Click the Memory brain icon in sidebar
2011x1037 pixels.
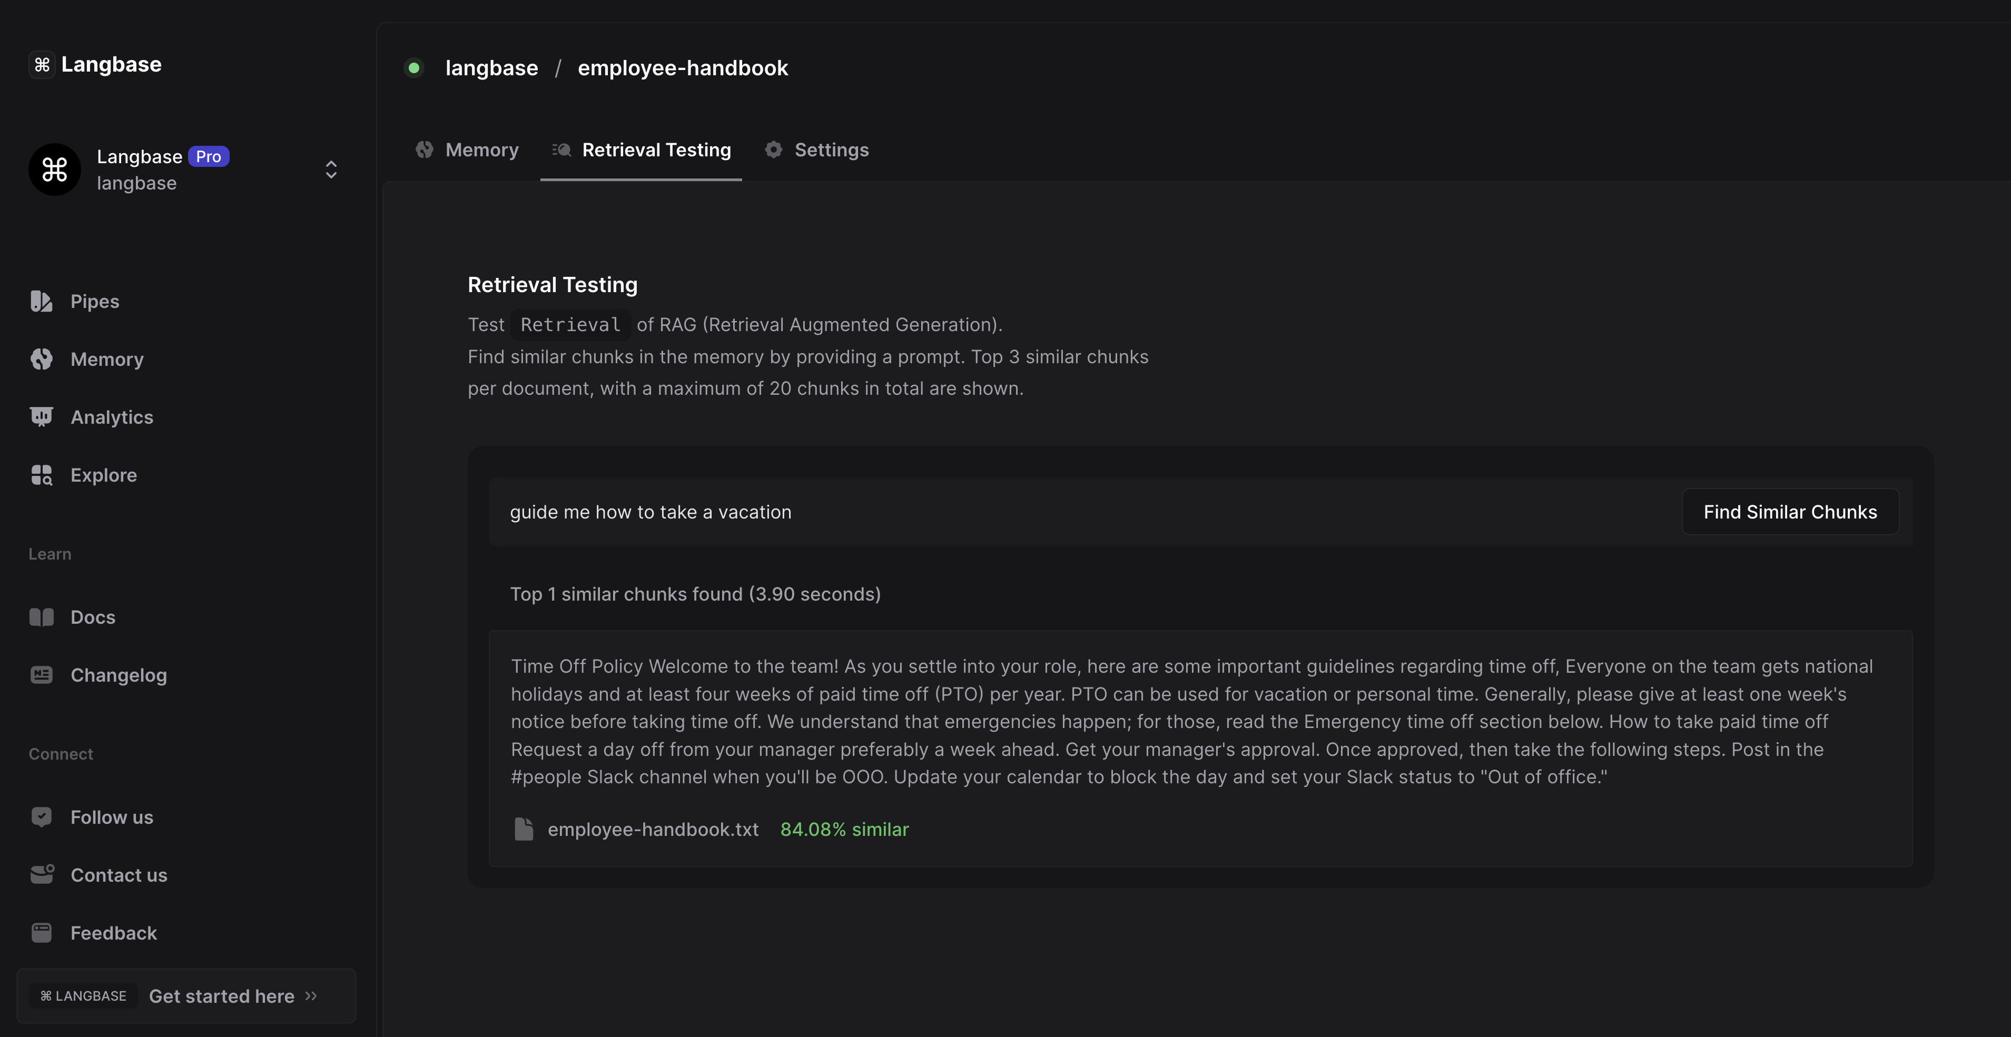pos(42,359)
